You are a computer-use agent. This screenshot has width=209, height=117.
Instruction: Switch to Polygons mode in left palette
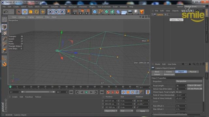[4, 51]
